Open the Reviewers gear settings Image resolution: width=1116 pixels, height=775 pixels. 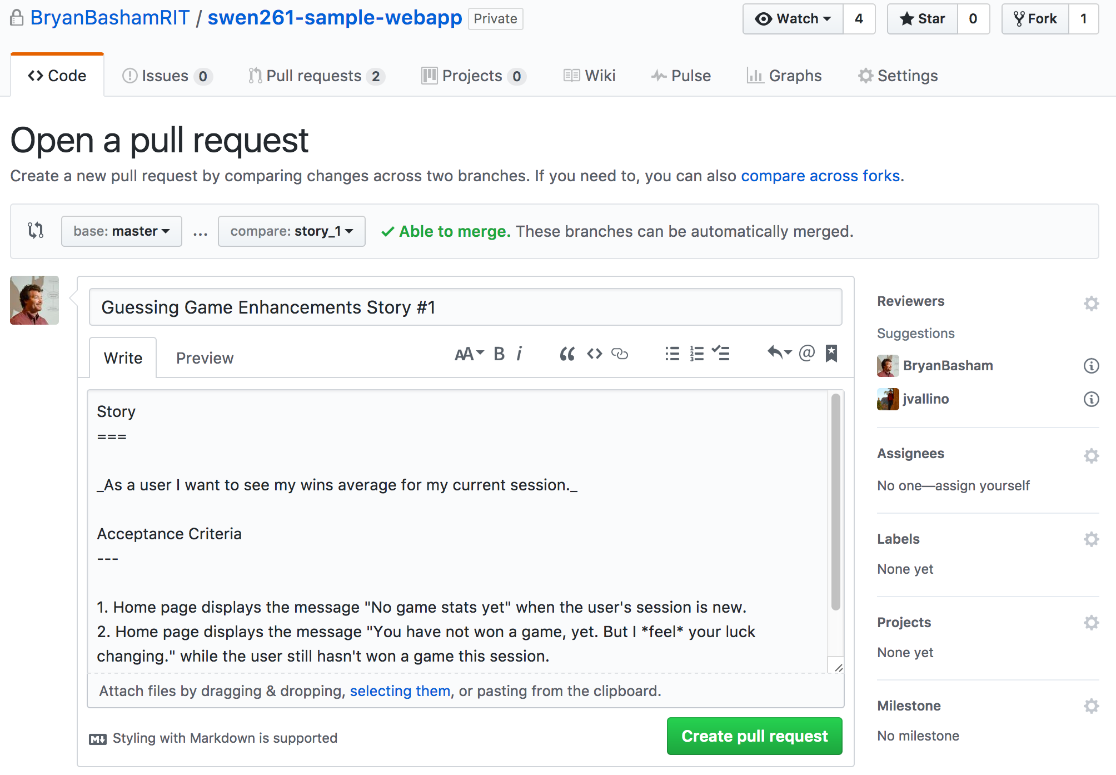coord(1091,303)
